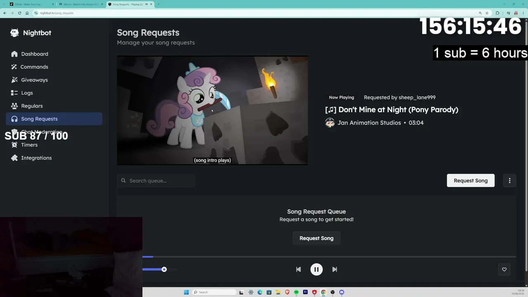Click the Regulars people icon
This screenshot has width=528, height=297.
[14, 106]
